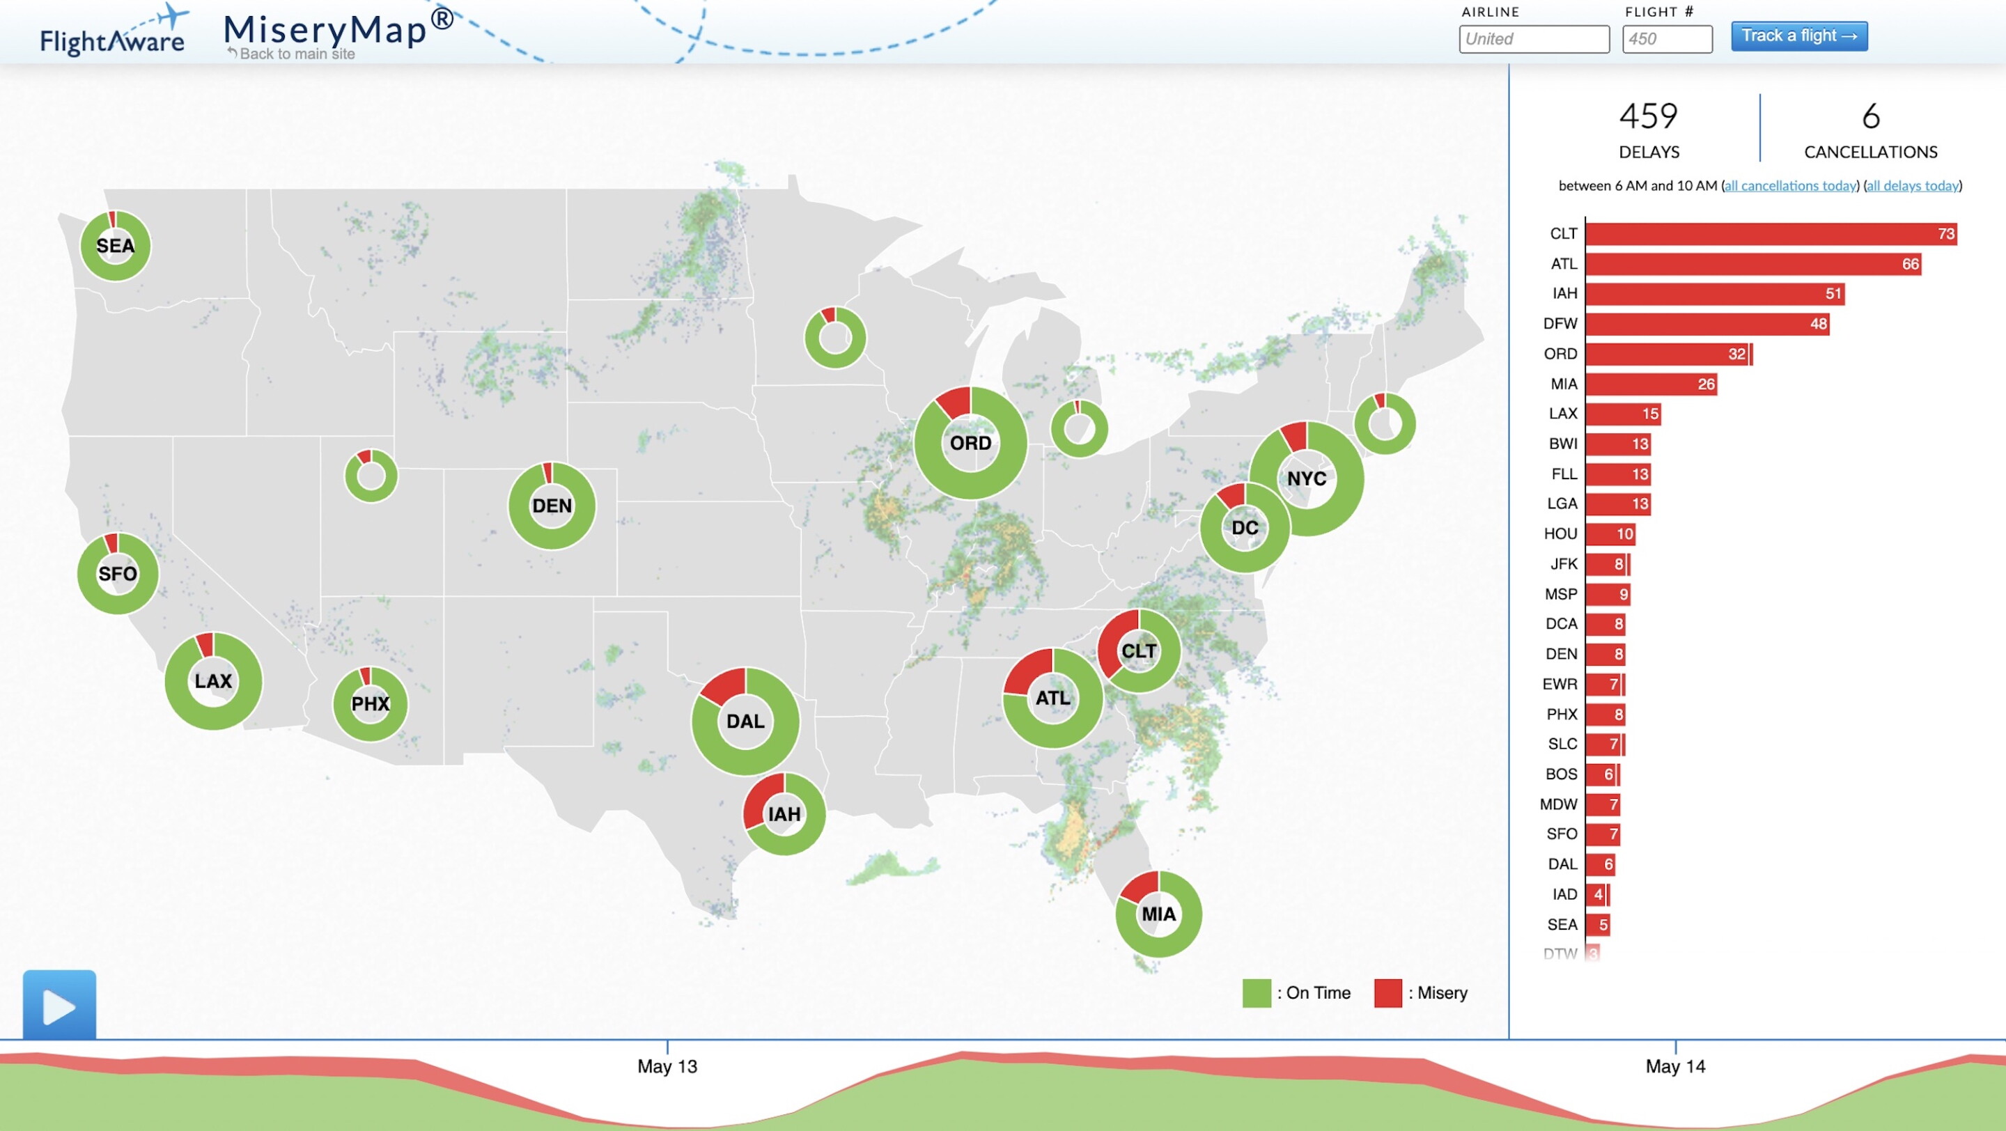Click the JFK bar in delay chart
This screenshot has height=1131, width=2006.
click(x=1608, y=563)
